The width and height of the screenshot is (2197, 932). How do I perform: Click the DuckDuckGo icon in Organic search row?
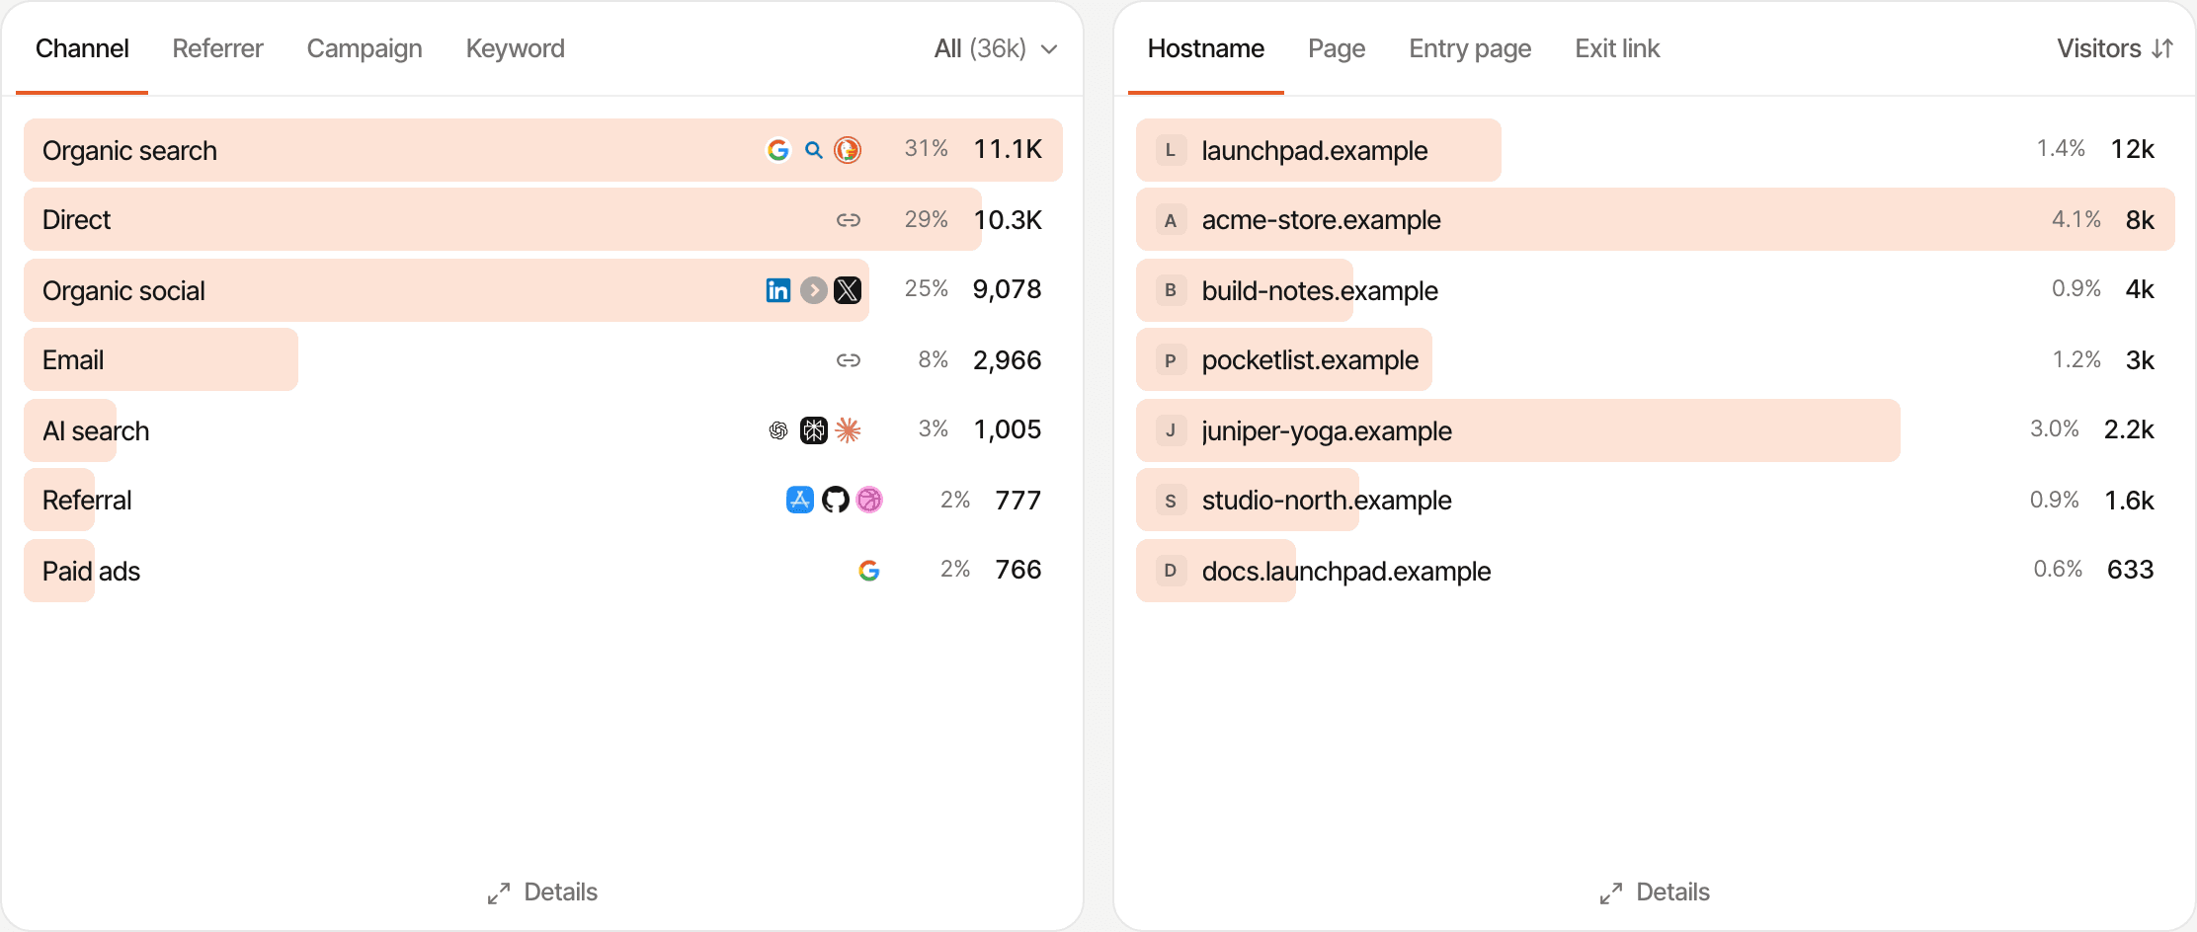[x=848, y=150]
